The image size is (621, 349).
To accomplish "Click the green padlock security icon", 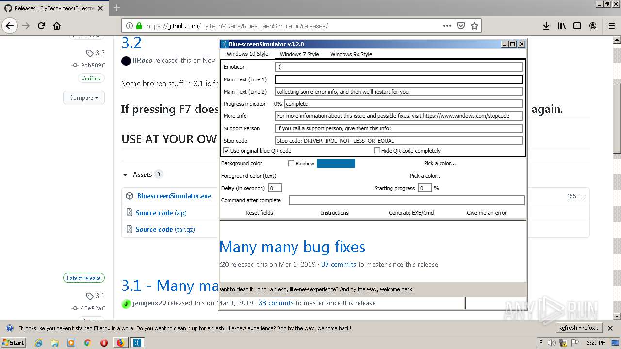I will click(139, 26).
